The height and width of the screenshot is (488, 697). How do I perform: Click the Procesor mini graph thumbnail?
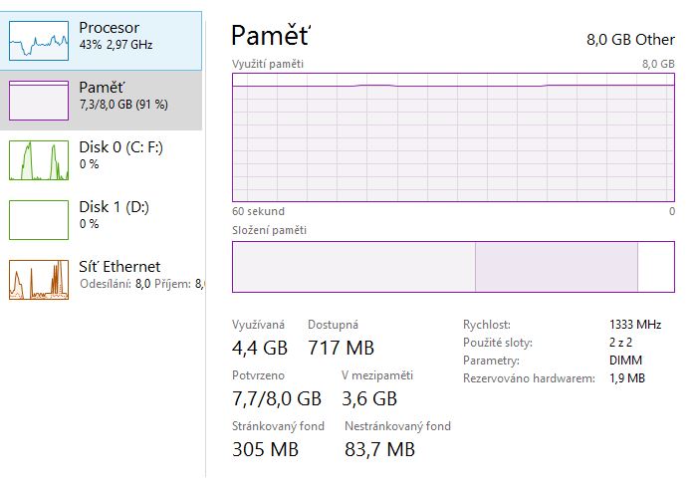(x=38, y=41)
